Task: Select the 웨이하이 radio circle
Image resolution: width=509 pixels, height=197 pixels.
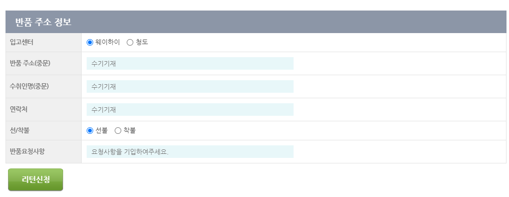Action: 90,43
